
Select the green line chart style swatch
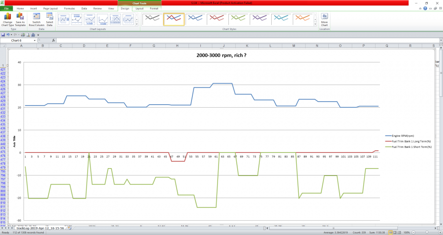tap(238, 19)
